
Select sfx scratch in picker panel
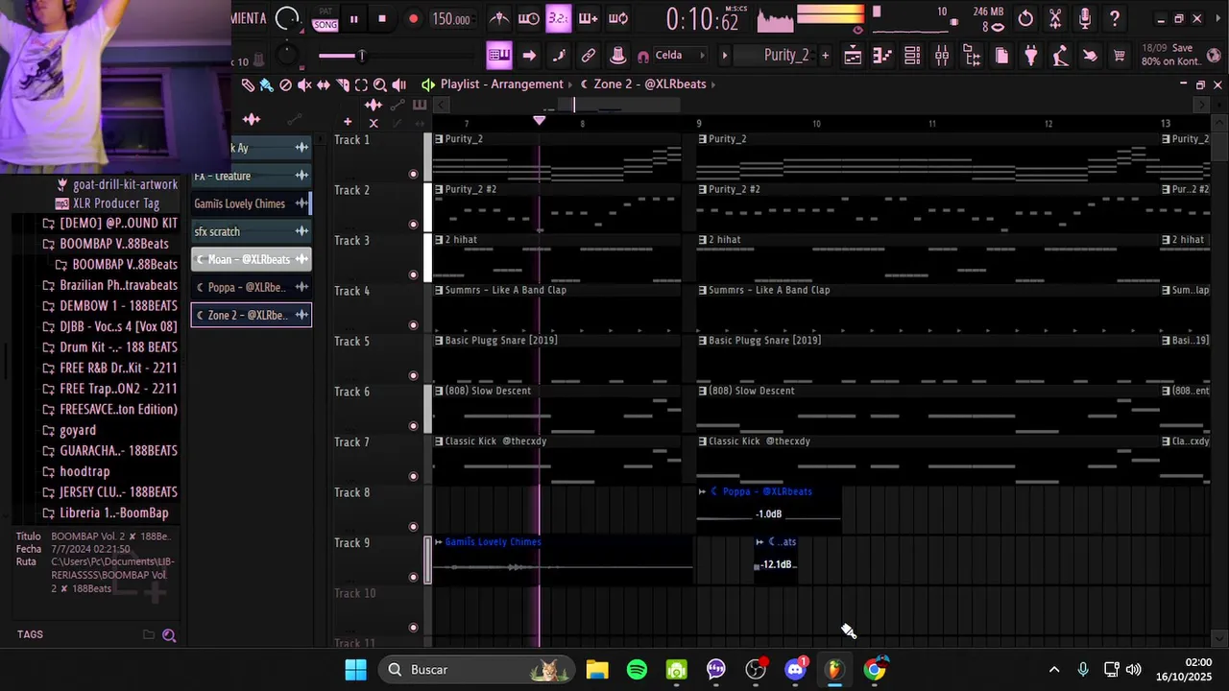pos(252,231)
